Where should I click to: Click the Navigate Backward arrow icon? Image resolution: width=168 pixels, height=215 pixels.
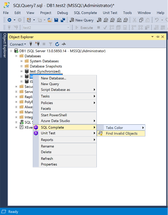pyautogui.click(x=9, y=20)
